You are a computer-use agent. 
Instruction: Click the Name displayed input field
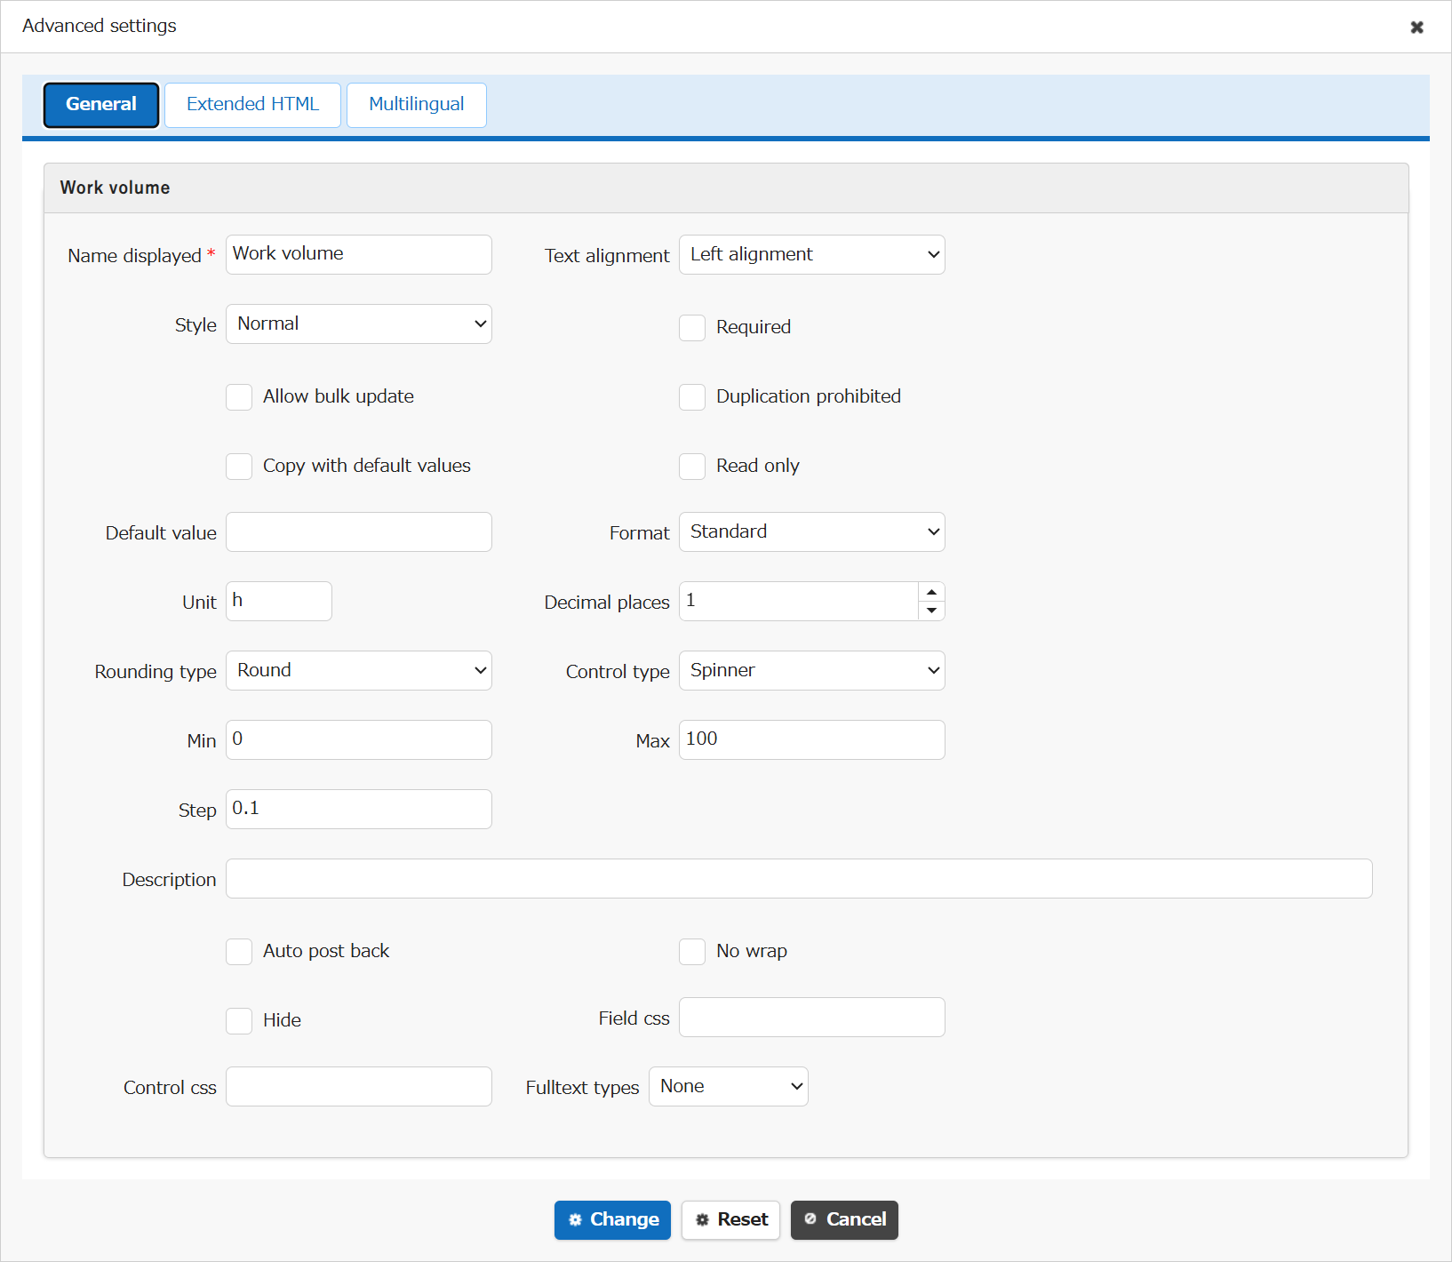(x=359, y=254)
